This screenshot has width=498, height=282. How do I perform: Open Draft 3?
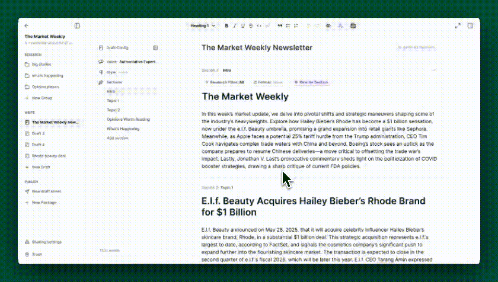(x=38, y=133)
